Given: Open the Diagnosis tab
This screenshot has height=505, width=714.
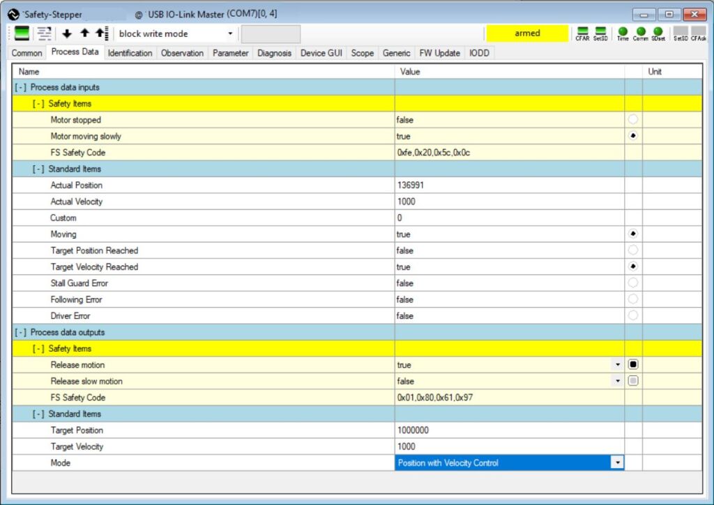Looking at the screenshot, I should [x=275, y=53].
